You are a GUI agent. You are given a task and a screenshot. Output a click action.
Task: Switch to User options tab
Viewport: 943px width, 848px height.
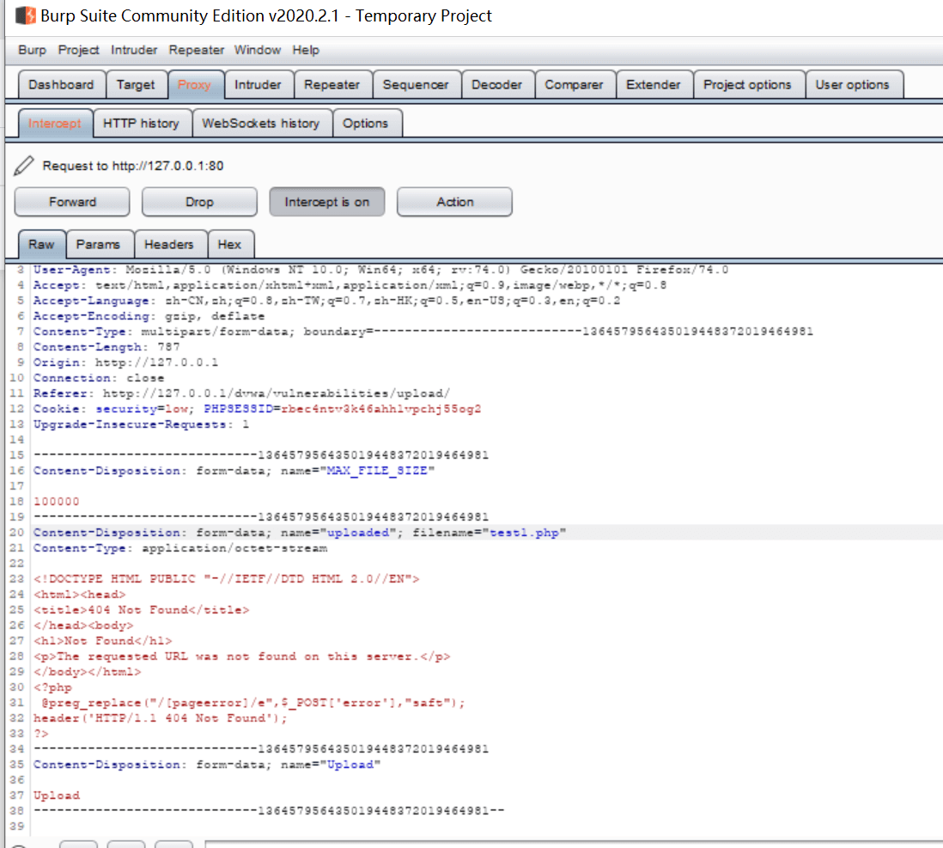tap(852, 84)
